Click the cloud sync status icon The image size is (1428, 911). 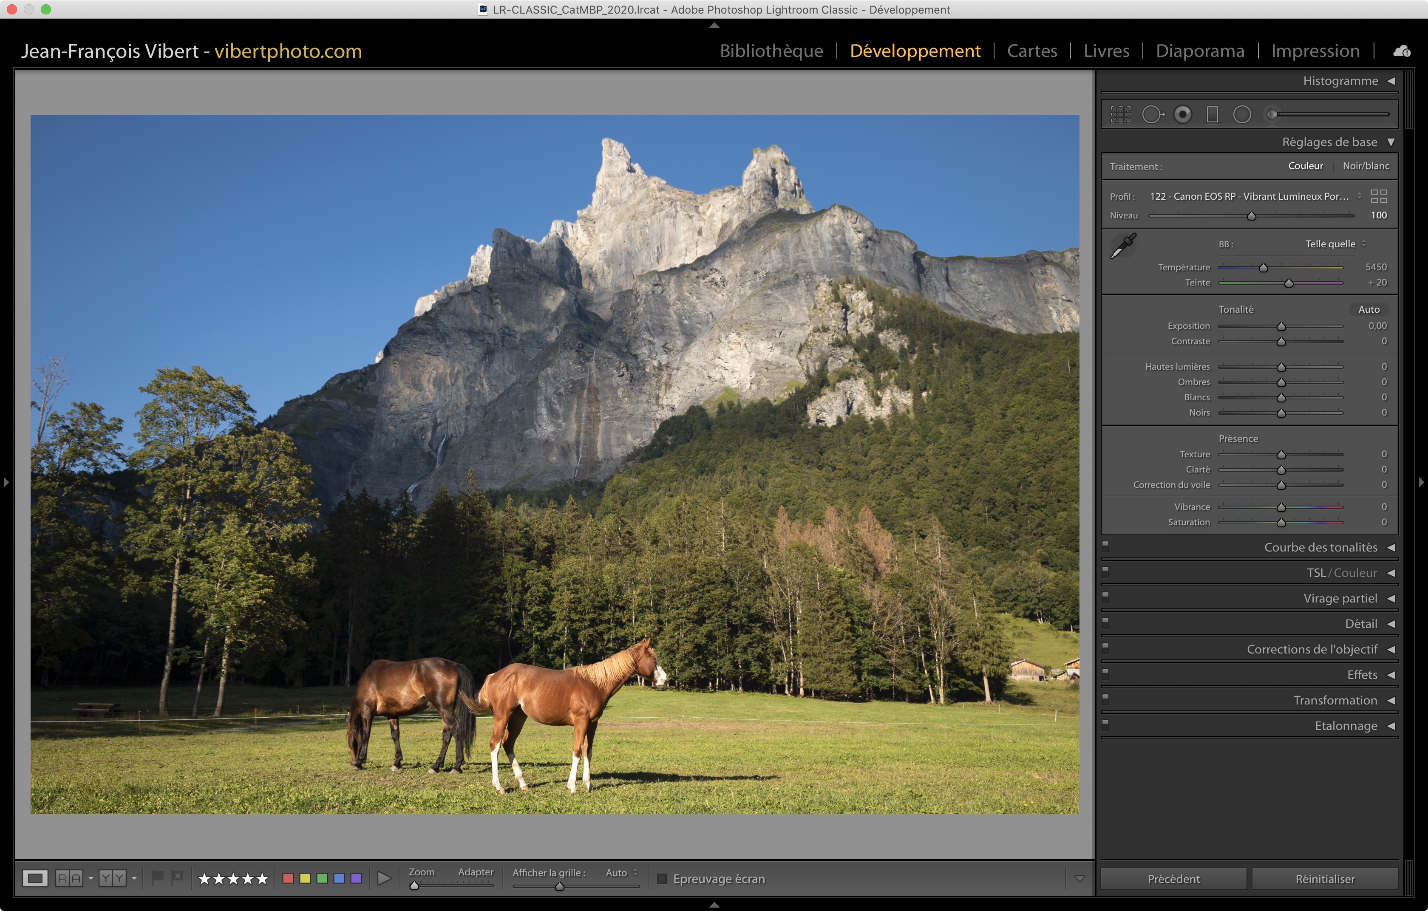point(1402,51)
